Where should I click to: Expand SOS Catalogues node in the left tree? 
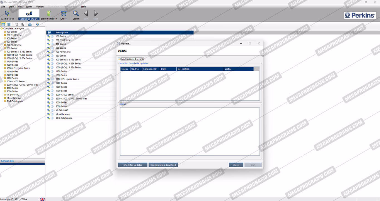pyautogui.click(x=5, y=101)
